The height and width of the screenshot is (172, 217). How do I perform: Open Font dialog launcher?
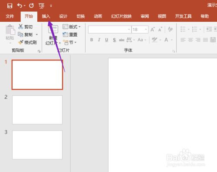(x=174, y=51)
